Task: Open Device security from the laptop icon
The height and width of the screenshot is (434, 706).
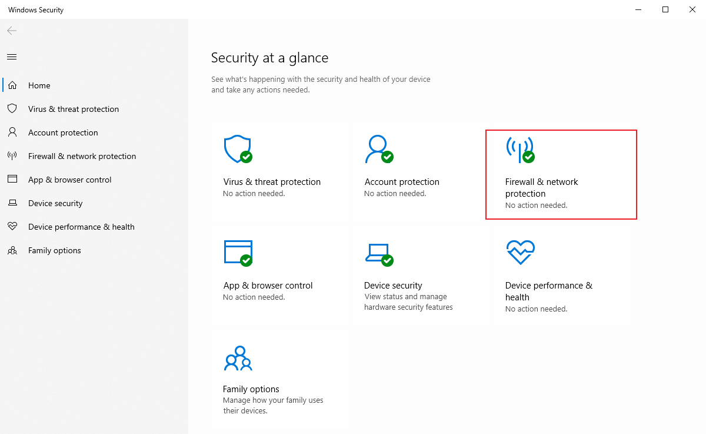Action: click(378, 252)
